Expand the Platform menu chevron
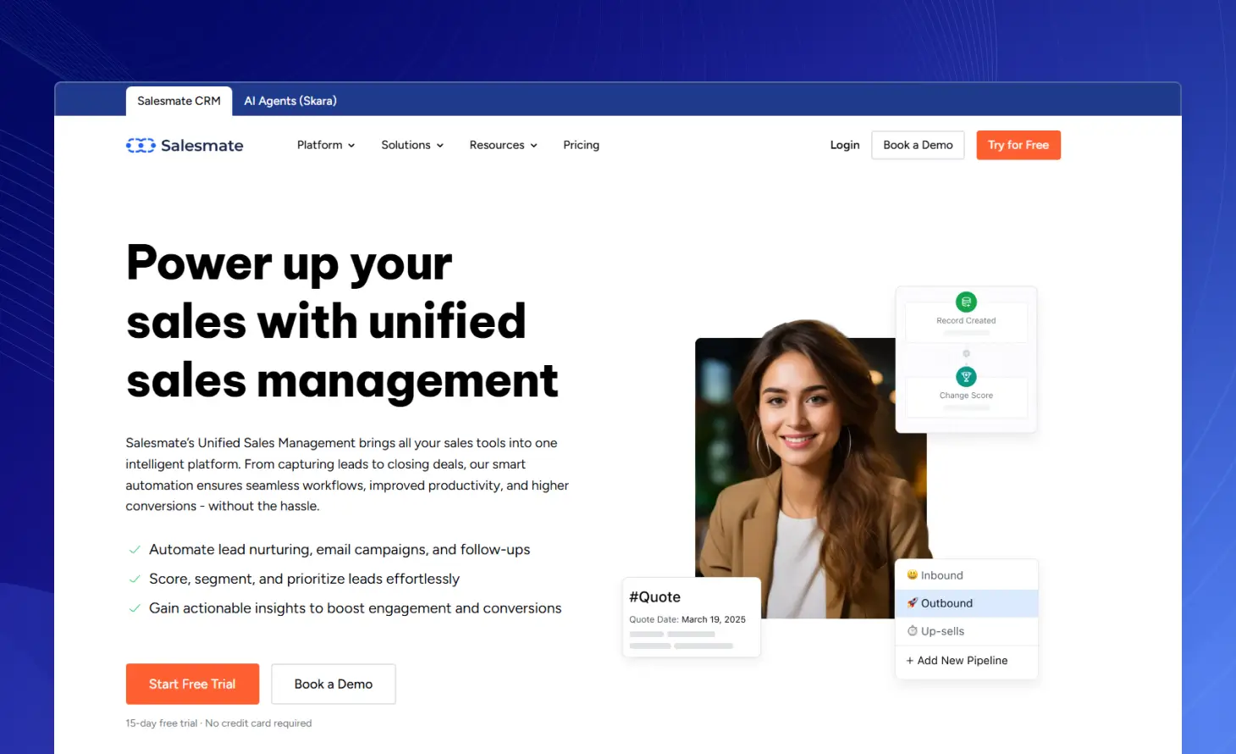 pos(351,146)
